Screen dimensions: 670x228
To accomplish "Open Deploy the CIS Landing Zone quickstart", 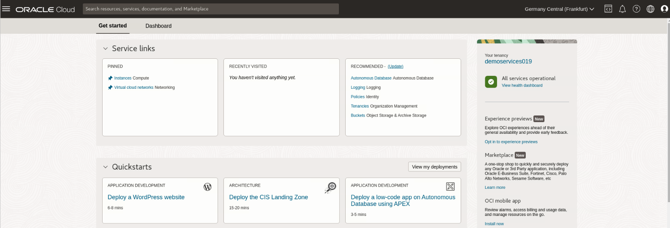I will click(269, 197).
